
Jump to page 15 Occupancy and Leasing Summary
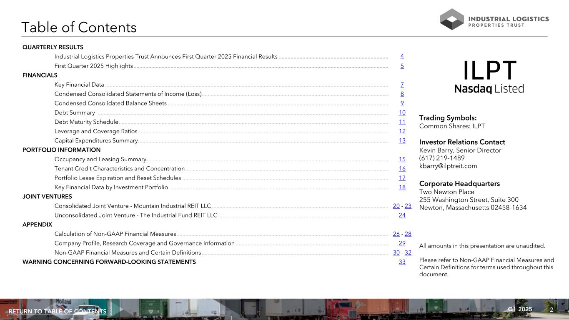(402, 159)
